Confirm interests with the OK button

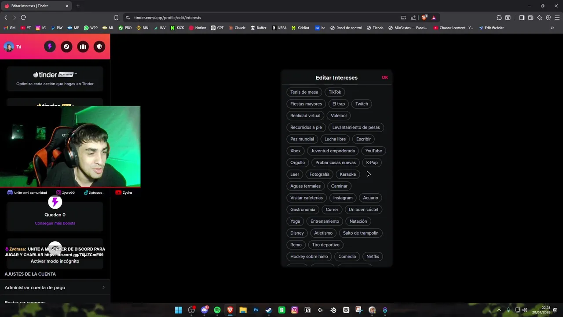pos(385,77)
